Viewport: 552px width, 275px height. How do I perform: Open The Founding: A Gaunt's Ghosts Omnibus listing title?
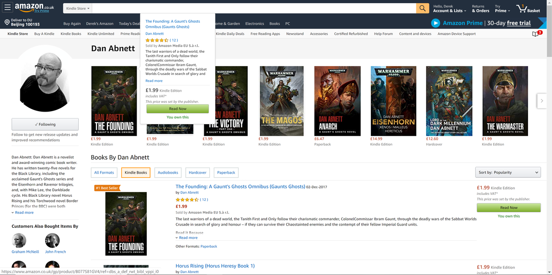[240, 187]
